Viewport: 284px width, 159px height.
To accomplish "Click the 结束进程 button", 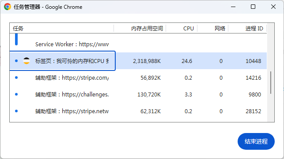I will coord(256,141).
